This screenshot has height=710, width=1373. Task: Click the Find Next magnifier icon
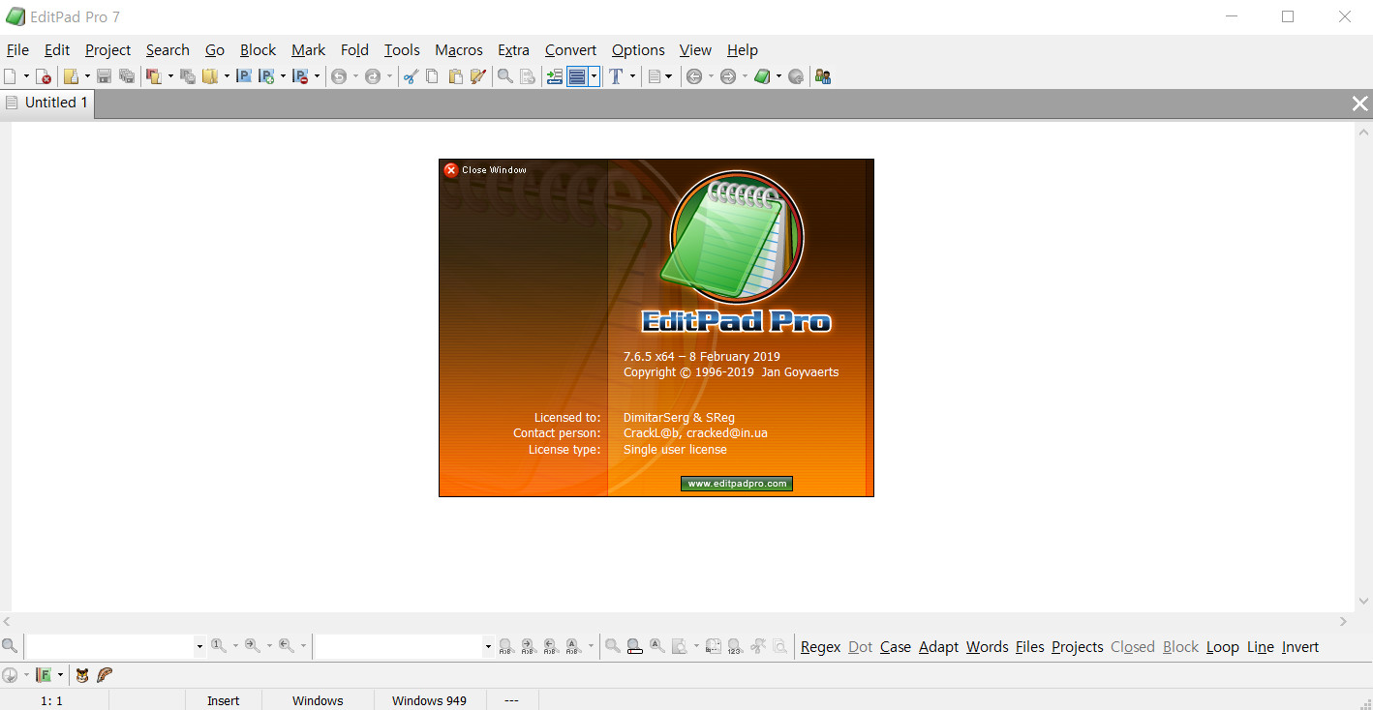[x=253, y=645]
